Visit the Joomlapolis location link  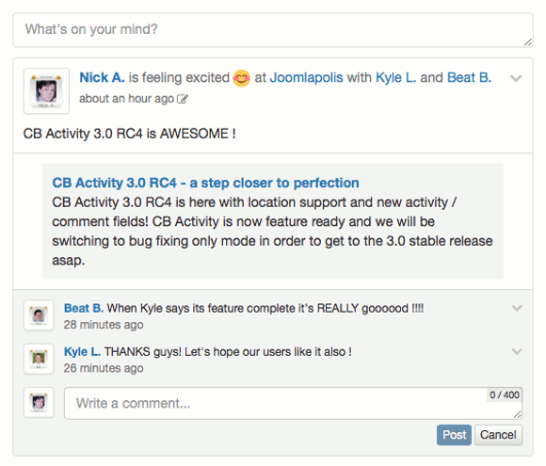[307, 77]
